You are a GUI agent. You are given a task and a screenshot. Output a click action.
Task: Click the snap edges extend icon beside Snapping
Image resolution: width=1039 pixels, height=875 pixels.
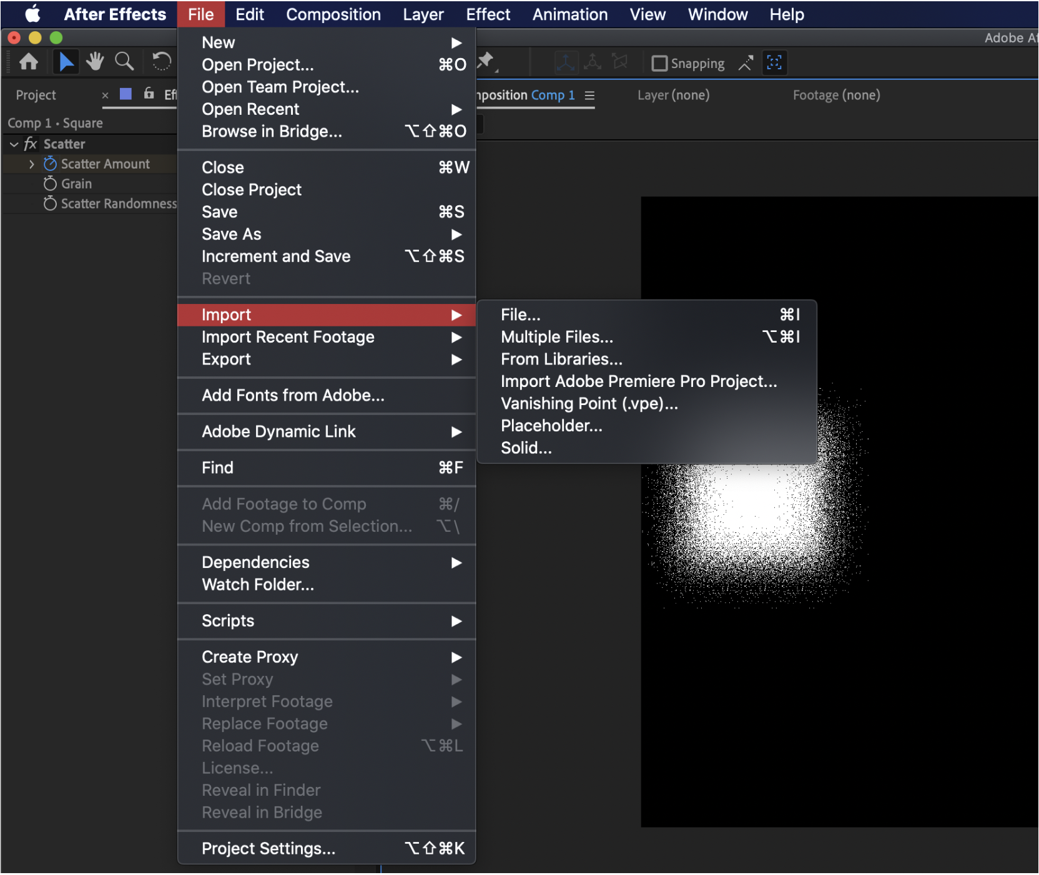(746, 63)
